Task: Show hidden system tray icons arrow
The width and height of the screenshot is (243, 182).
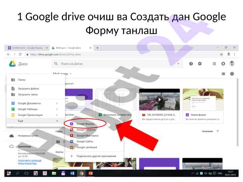Action: pyautogui.click(x=192, y=173)
